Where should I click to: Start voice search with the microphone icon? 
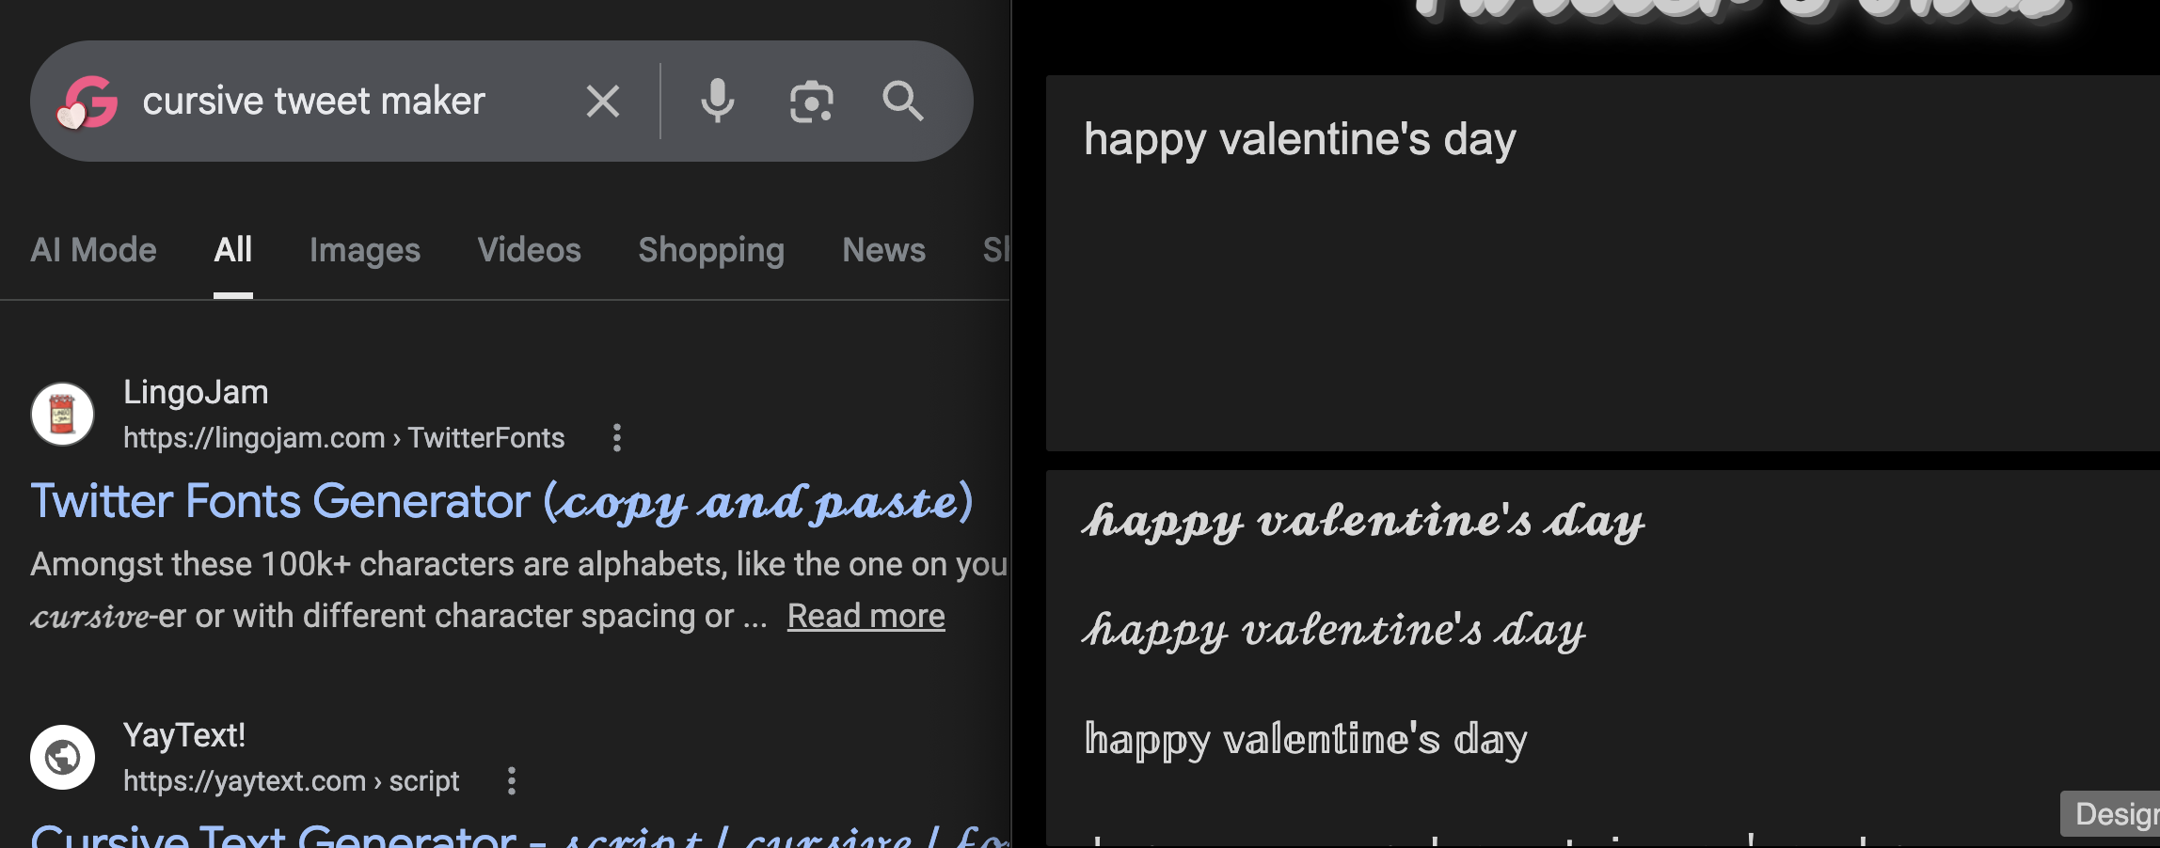point(717,102)
